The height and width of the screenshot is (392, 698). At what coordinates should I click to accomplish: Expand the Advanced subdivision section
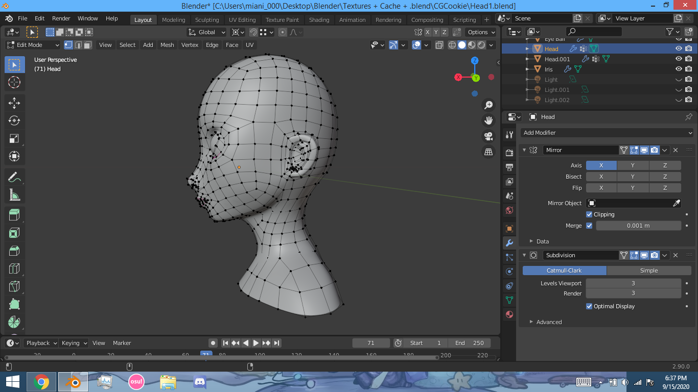549,322
